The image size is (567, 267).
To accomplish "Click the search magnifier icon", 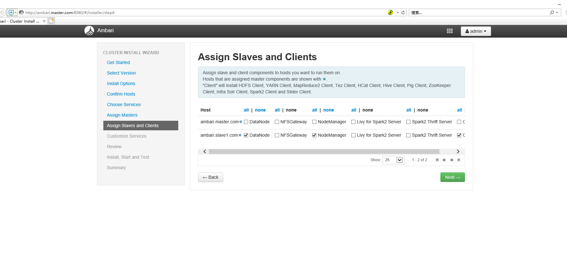I will click(x=552, y=12).
